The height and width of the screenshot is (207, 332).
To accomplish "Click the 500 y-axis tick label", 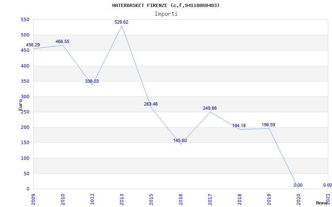I will click(x=25, y=35).
